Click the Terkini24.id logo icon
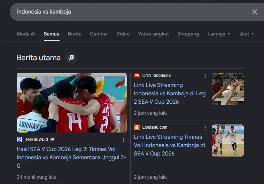The height and width of the screenshot is (184, 264). 20,139
